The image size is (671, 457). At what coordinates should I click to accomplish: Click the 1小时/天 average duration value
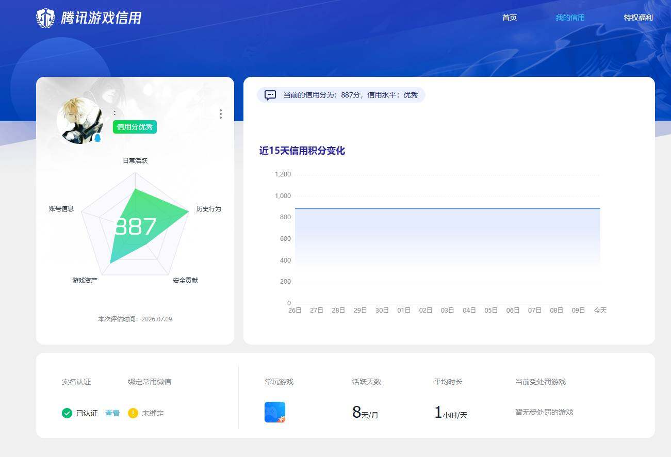click(x=451, y=413)
